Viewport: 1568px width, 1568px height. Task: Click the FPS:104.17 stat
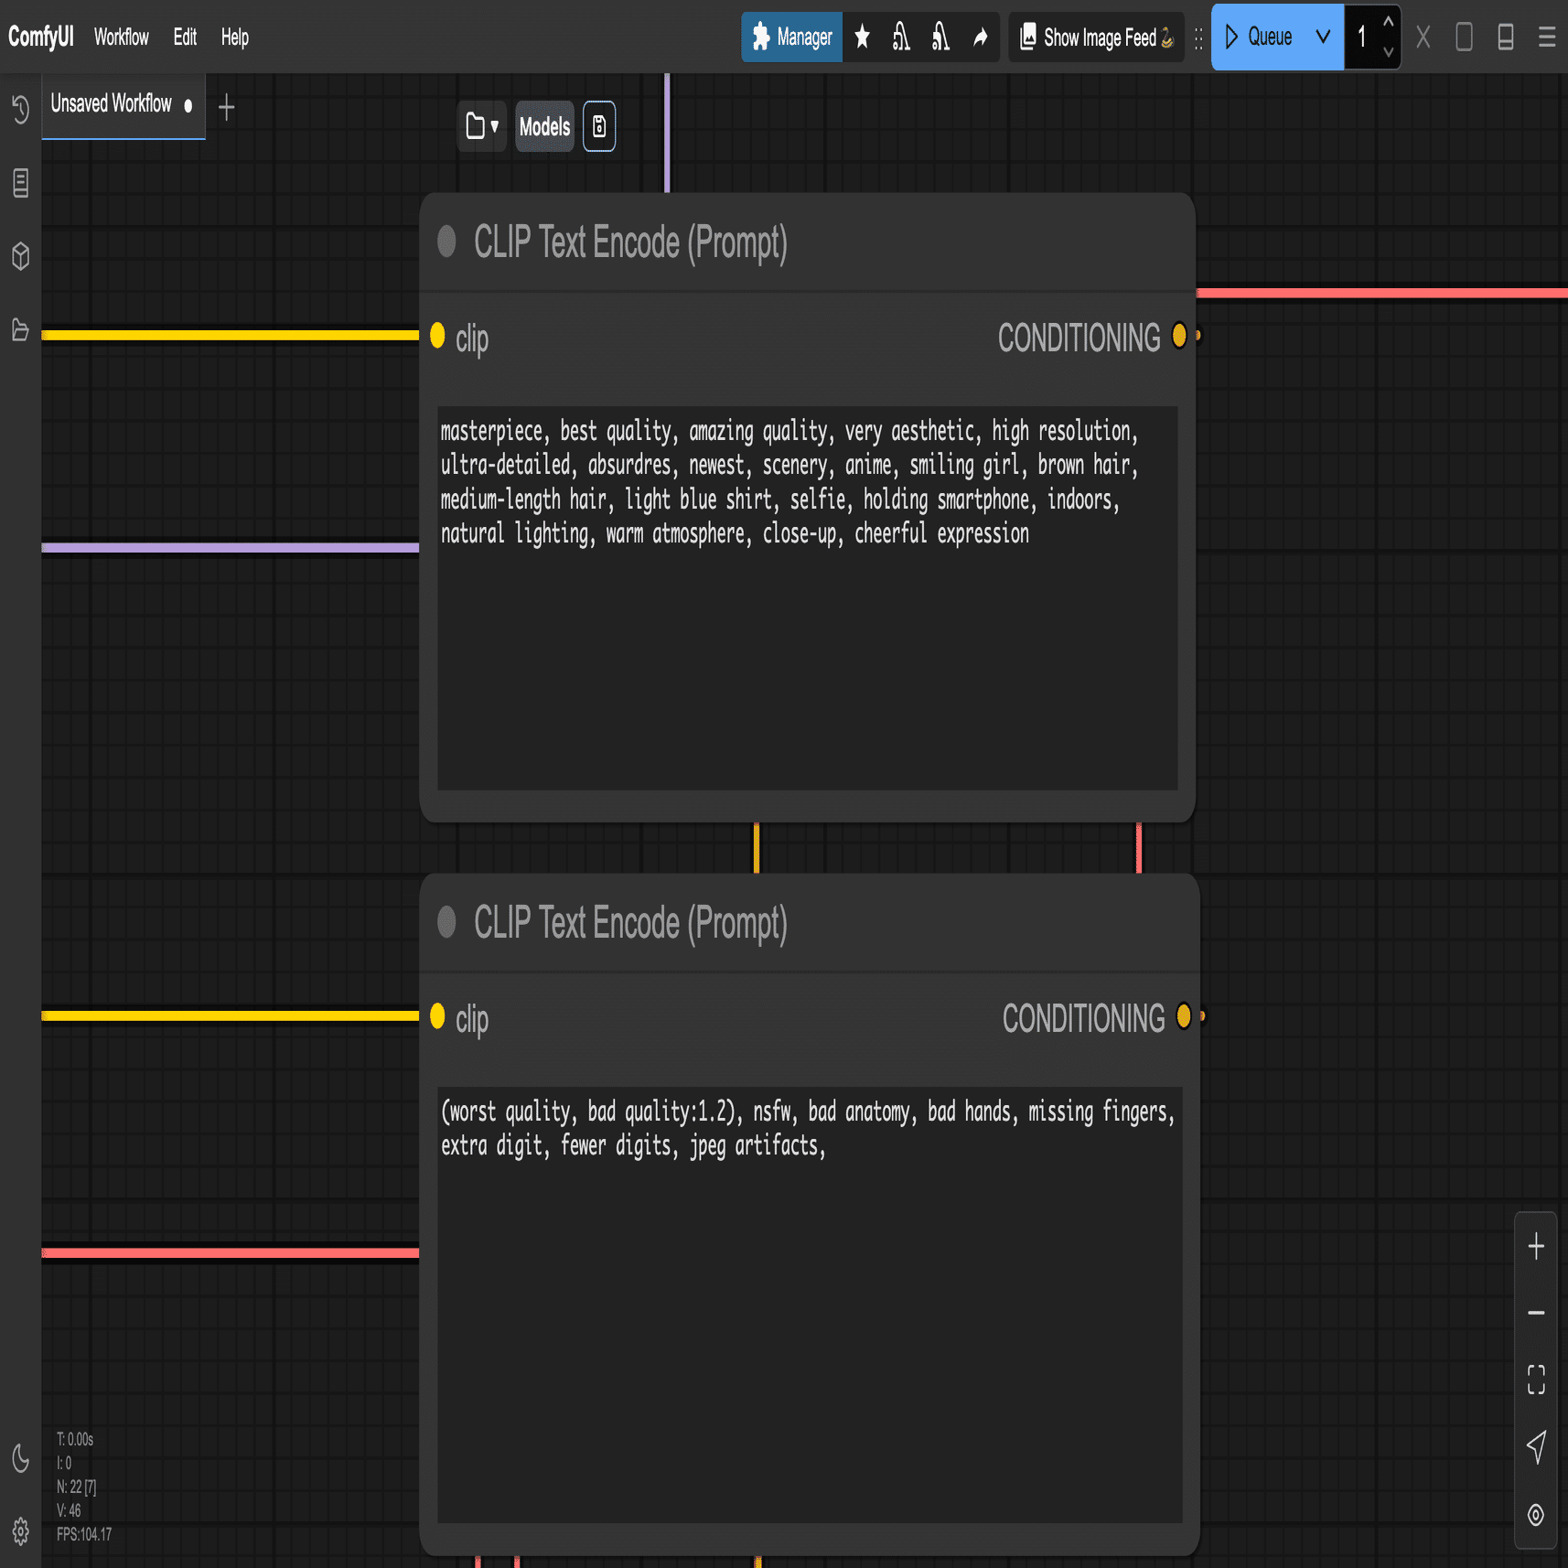(84, 1534)
